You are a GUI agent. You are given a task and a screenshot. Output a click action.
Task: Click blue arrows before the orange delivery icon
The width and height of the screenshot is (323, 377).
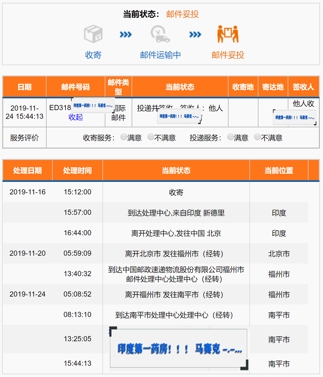[195, 34]
